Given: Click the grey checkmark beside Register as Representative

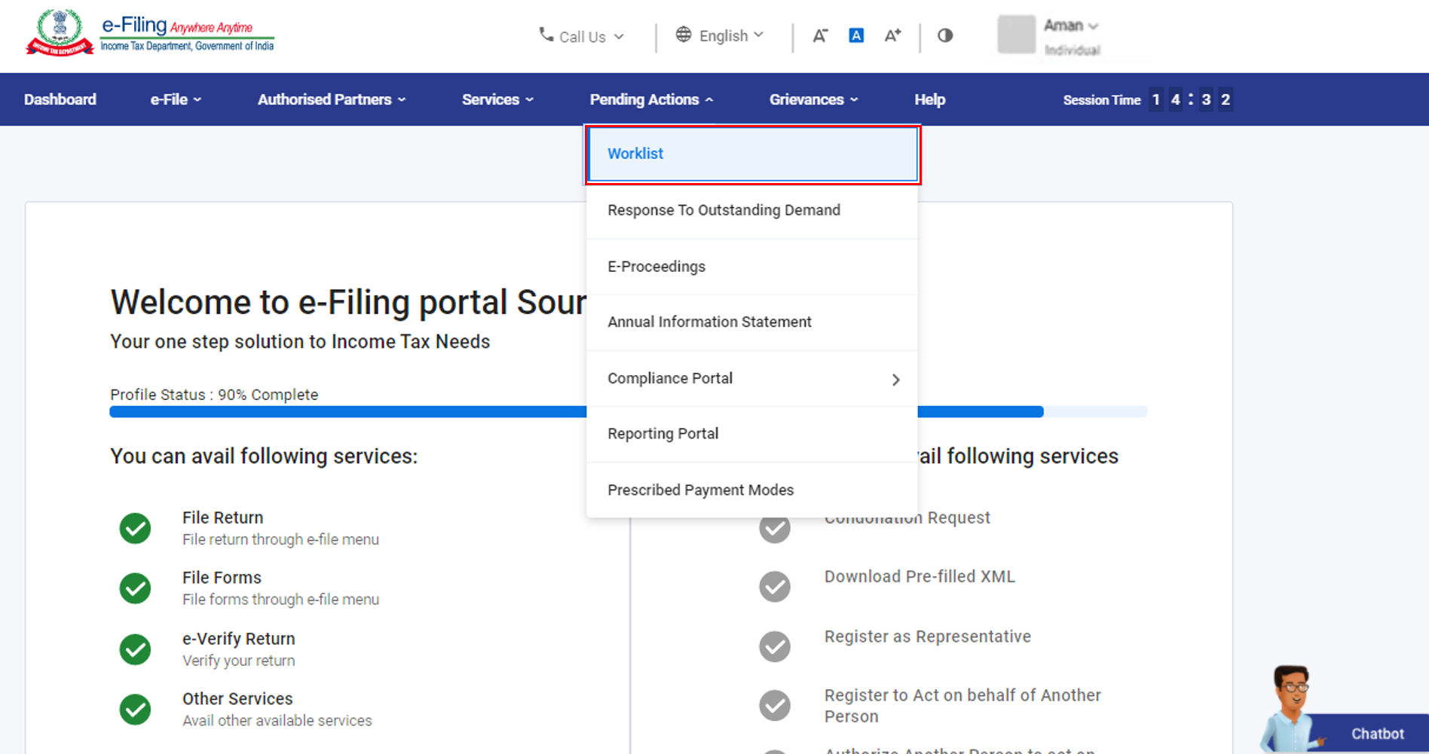Looking at the screenshot, I should click(x=775, y=646).
